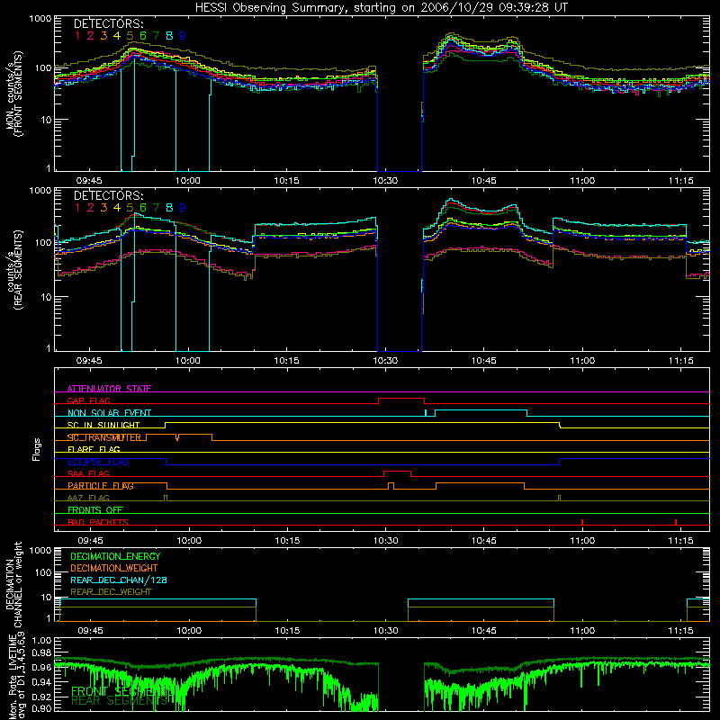Select detector 3 legend number in rear segments panel

point(103,208)
